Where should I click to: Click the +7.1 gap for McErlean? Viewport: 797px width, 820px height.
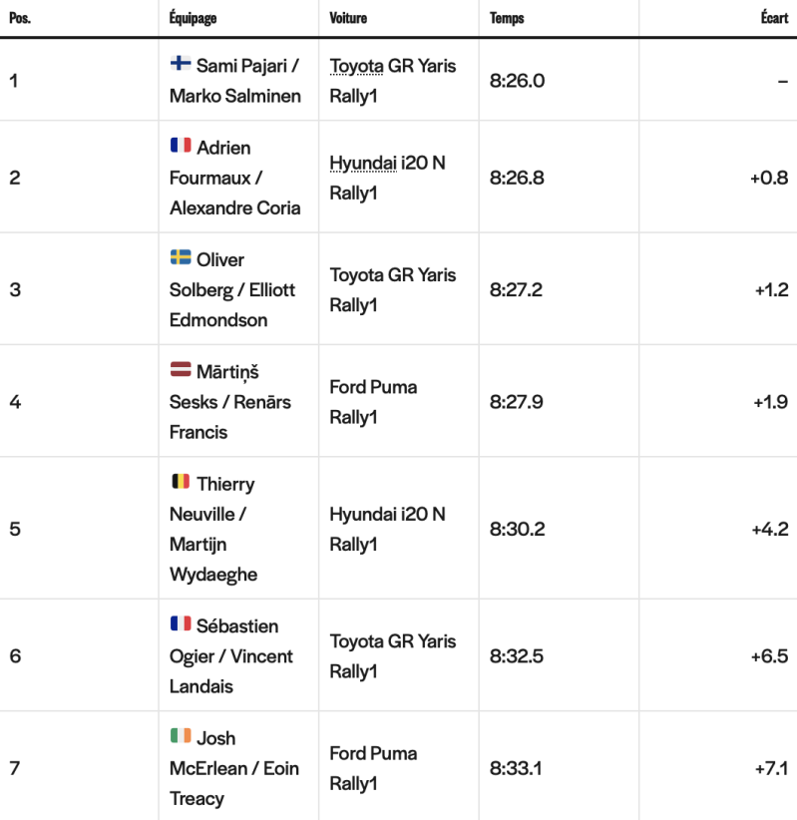pyautogui.click(x=771, y=769)
